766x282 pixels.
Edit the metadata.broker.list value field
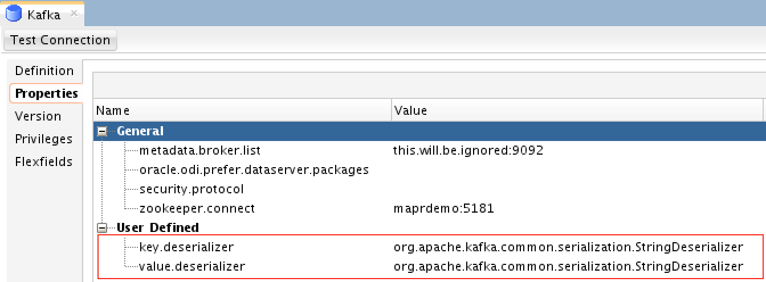pos(578,151)
